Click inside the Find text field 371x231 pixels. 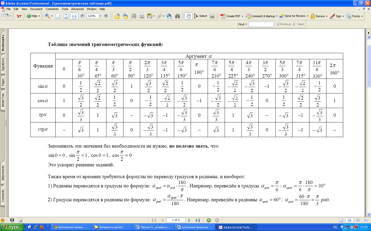pyautogui.click(x=261, y=24)
